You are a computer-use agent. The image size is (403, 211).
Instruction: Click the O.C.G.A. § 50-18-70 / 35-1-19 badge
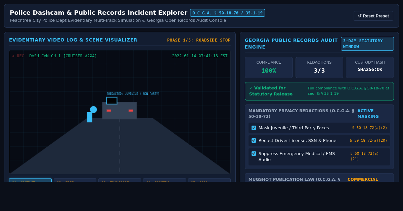227,13
